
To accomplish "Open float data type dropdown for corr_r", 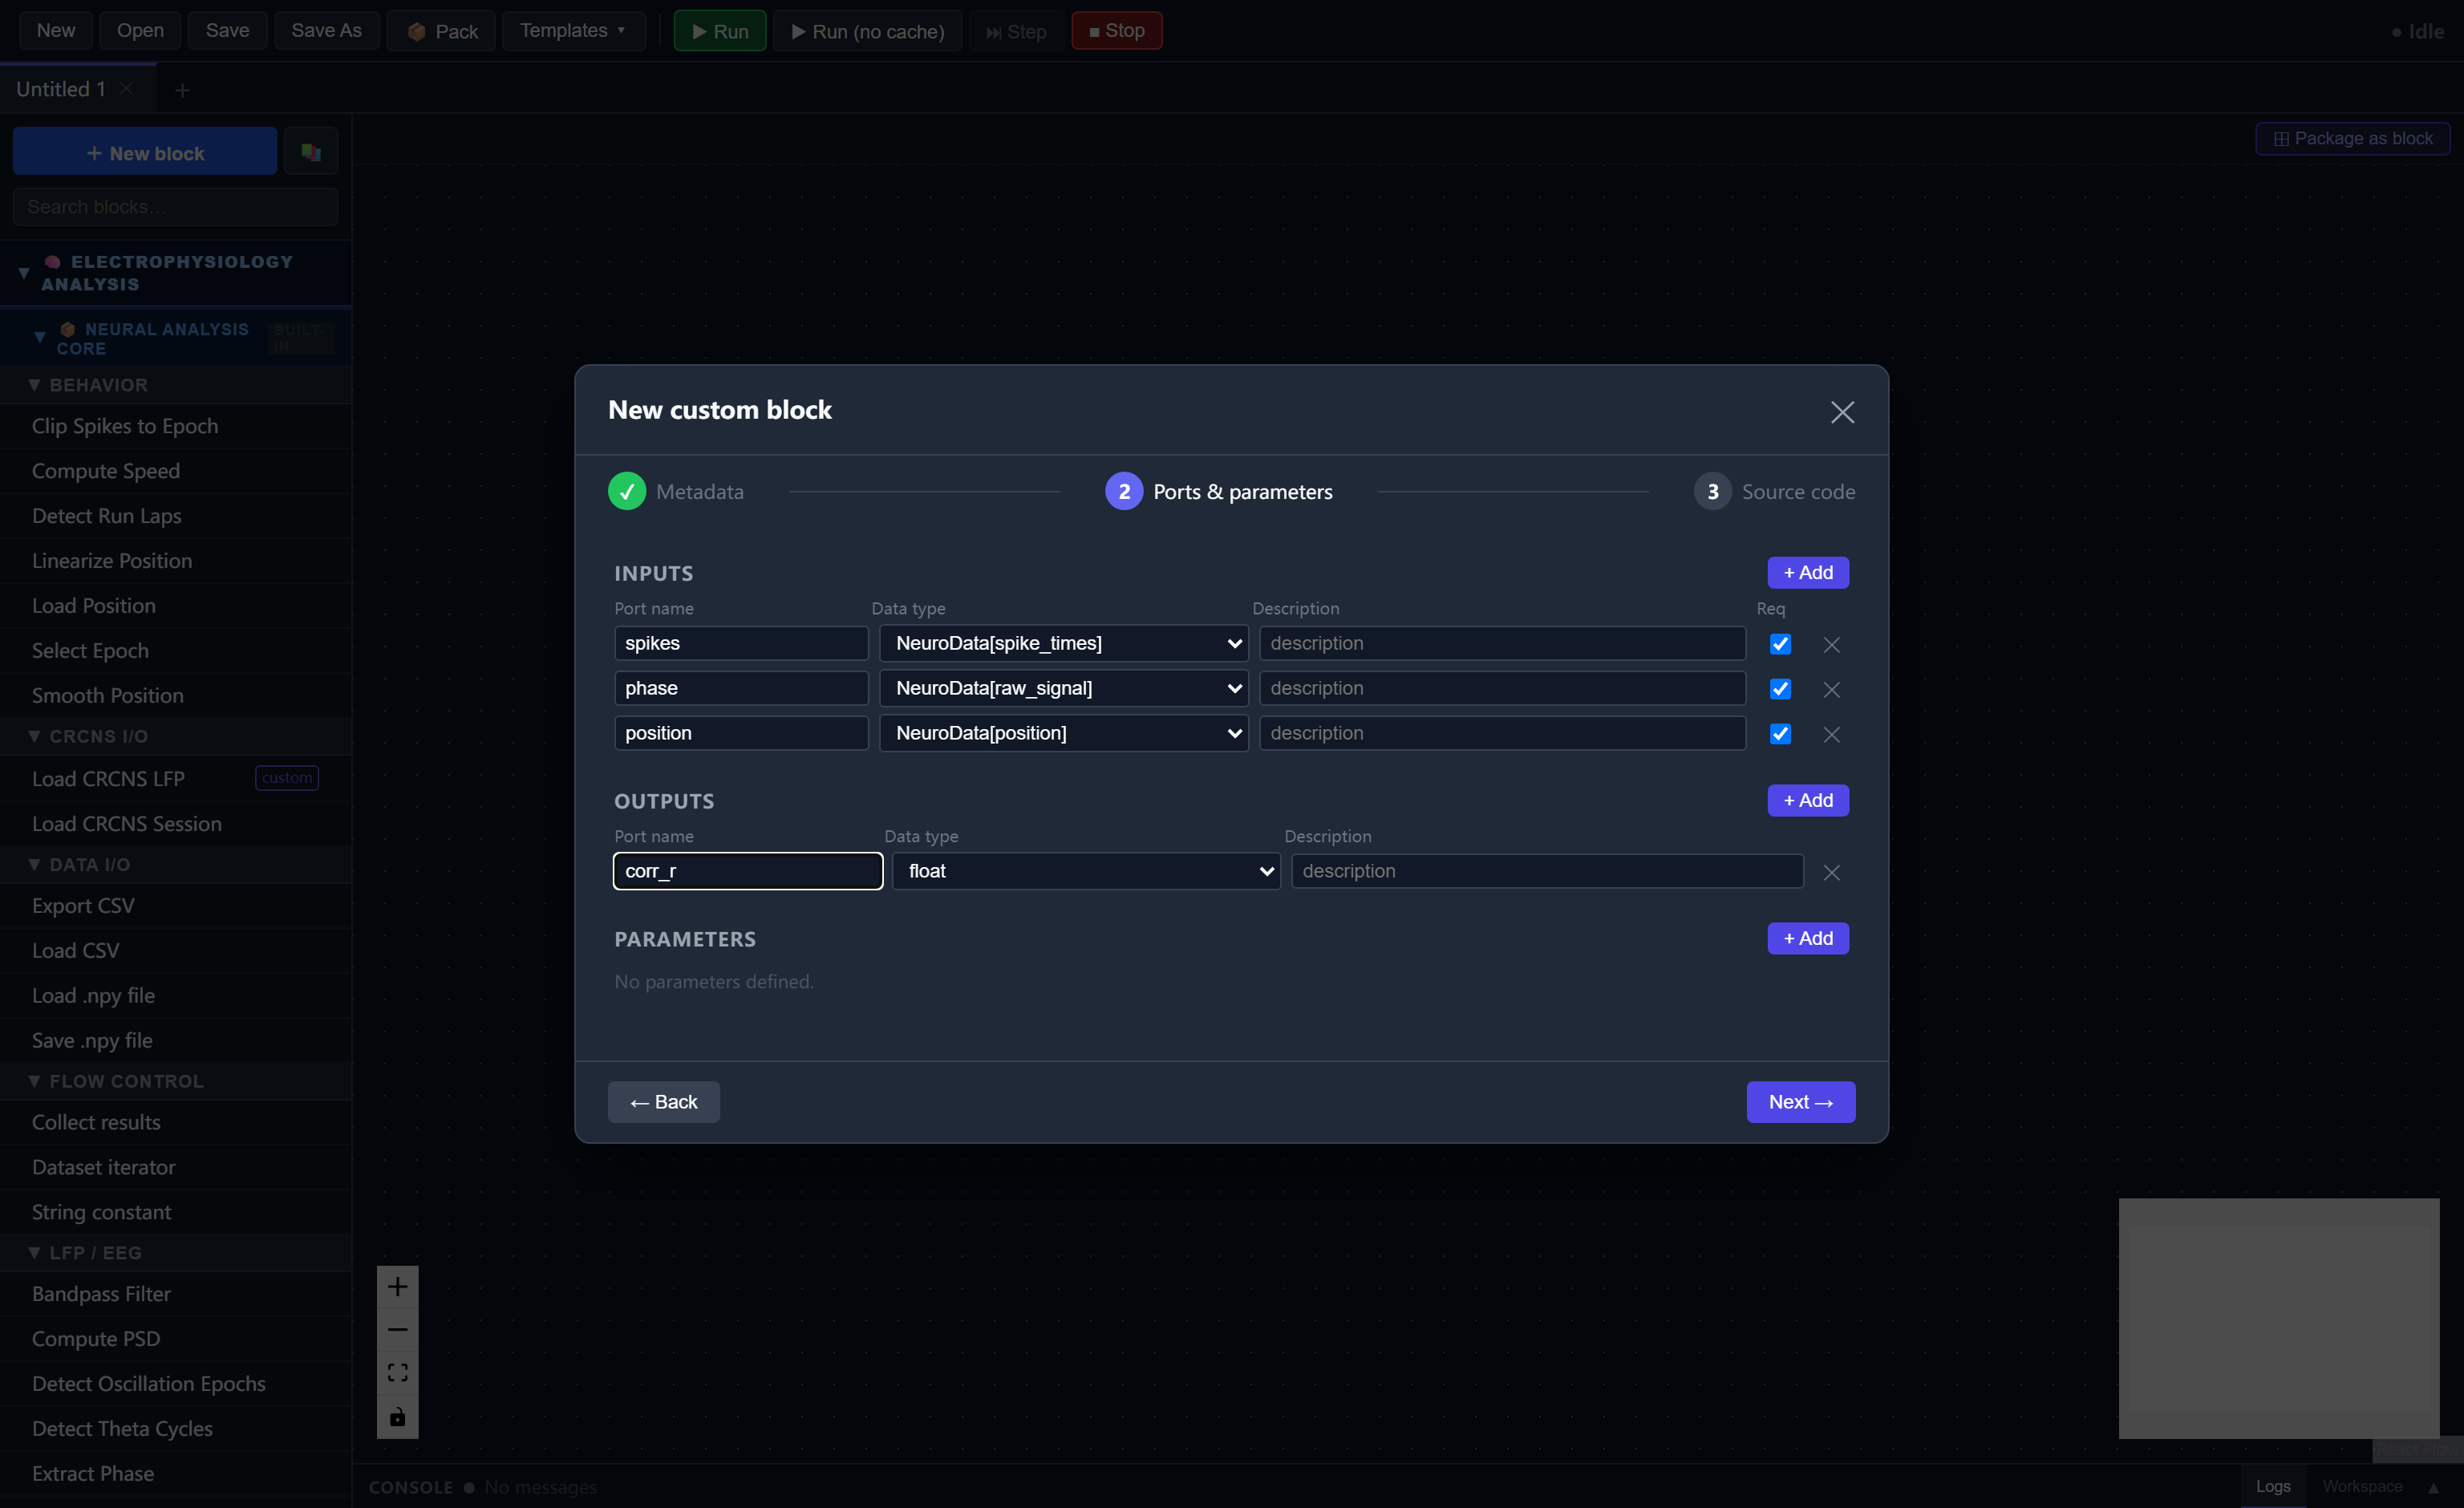I will [1086, 872].
